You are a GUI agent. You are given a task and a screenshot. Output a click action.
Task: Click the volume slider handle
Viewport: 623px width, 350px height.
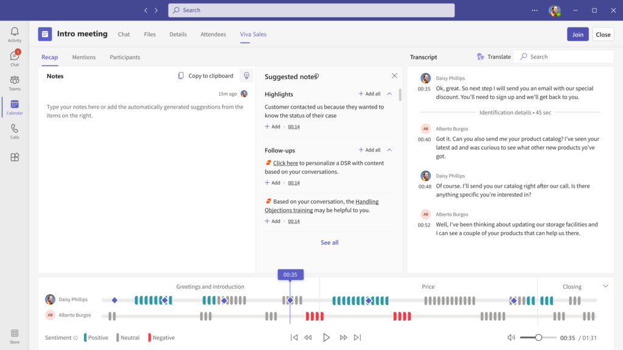pos(538,337)
